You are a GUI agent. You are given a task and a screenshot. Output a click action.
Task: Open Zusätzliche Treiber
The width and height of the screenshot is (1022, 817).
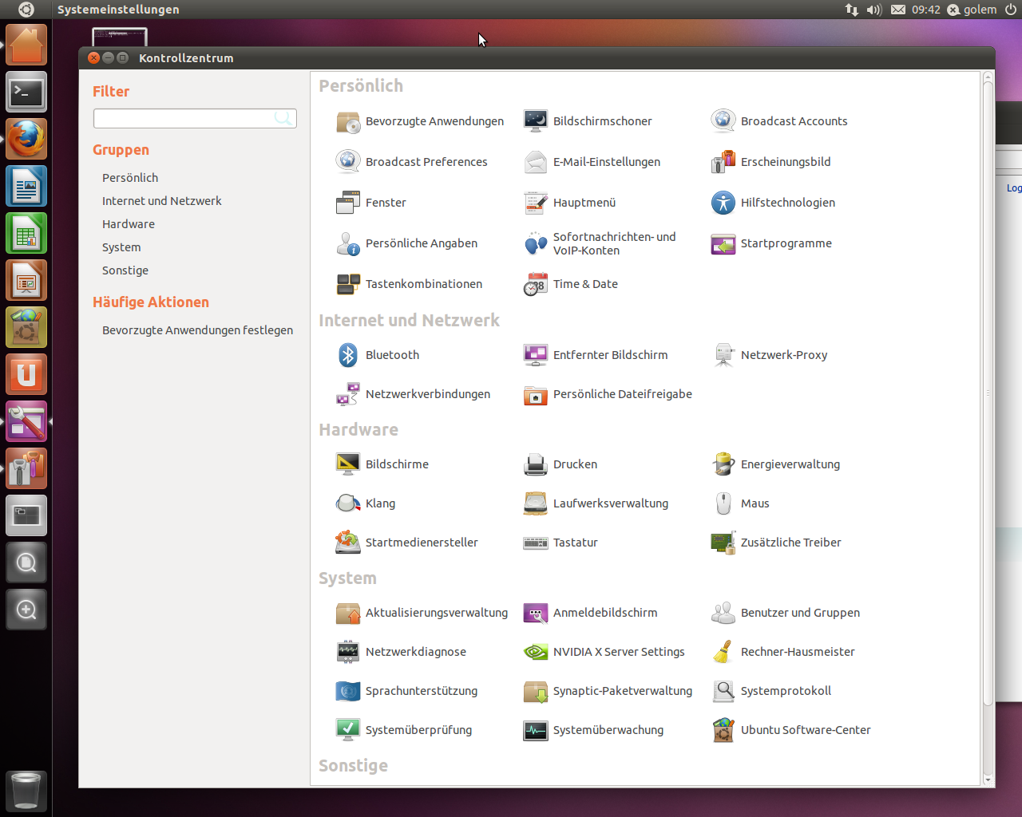790,543
